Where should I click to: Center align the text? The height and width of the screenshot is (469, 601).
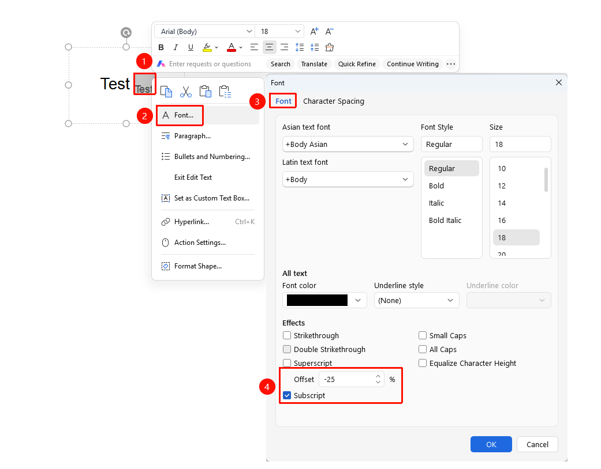tap(270, 47)
